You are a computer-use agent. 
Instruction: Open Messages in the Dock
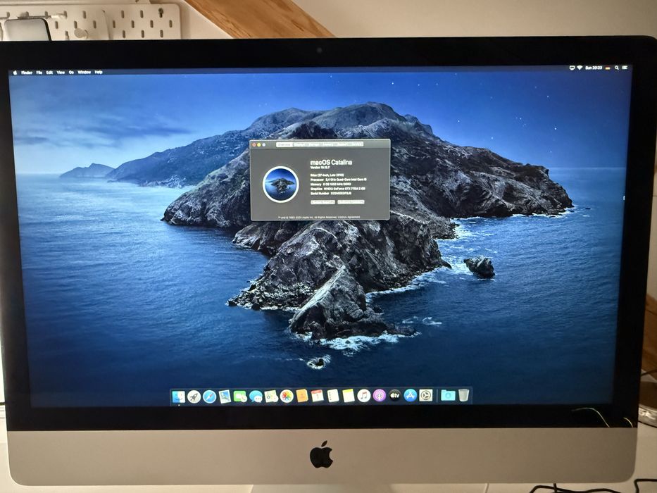pos(256,397)
